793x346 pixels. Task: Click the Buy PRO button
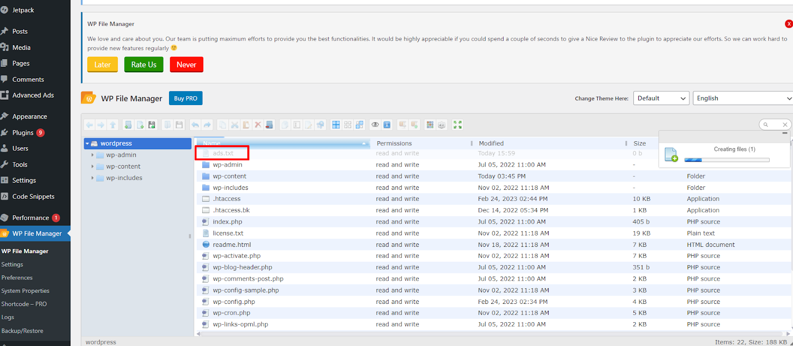pos(185,98)
